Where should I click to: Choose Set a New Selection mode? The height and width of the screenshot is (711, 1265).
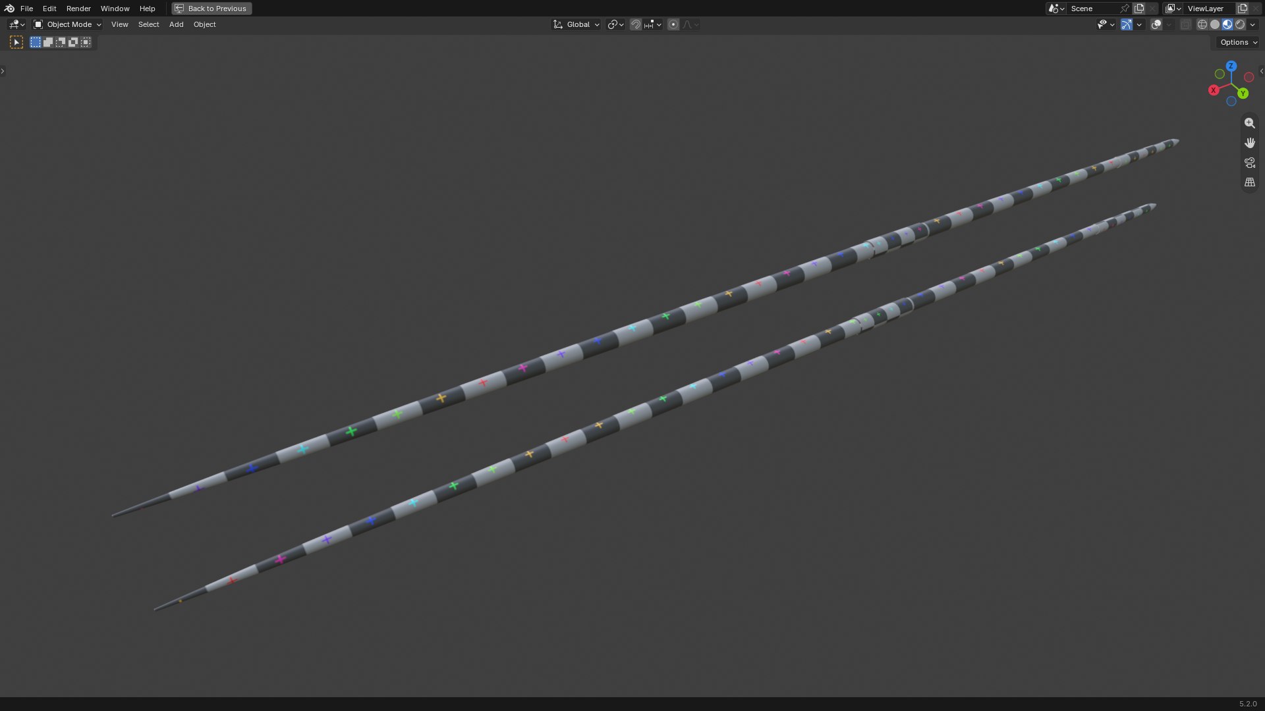coord(36,42)
